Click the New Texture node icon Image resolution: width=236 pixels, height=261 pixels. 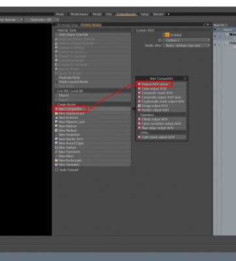(57, 147)
